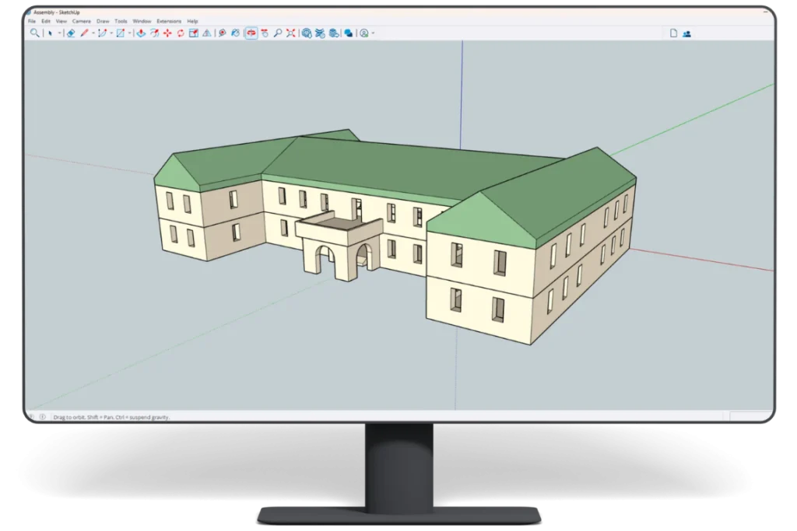The image size is (797, 531).
Task: Open the Window menu
Action: 142,21
